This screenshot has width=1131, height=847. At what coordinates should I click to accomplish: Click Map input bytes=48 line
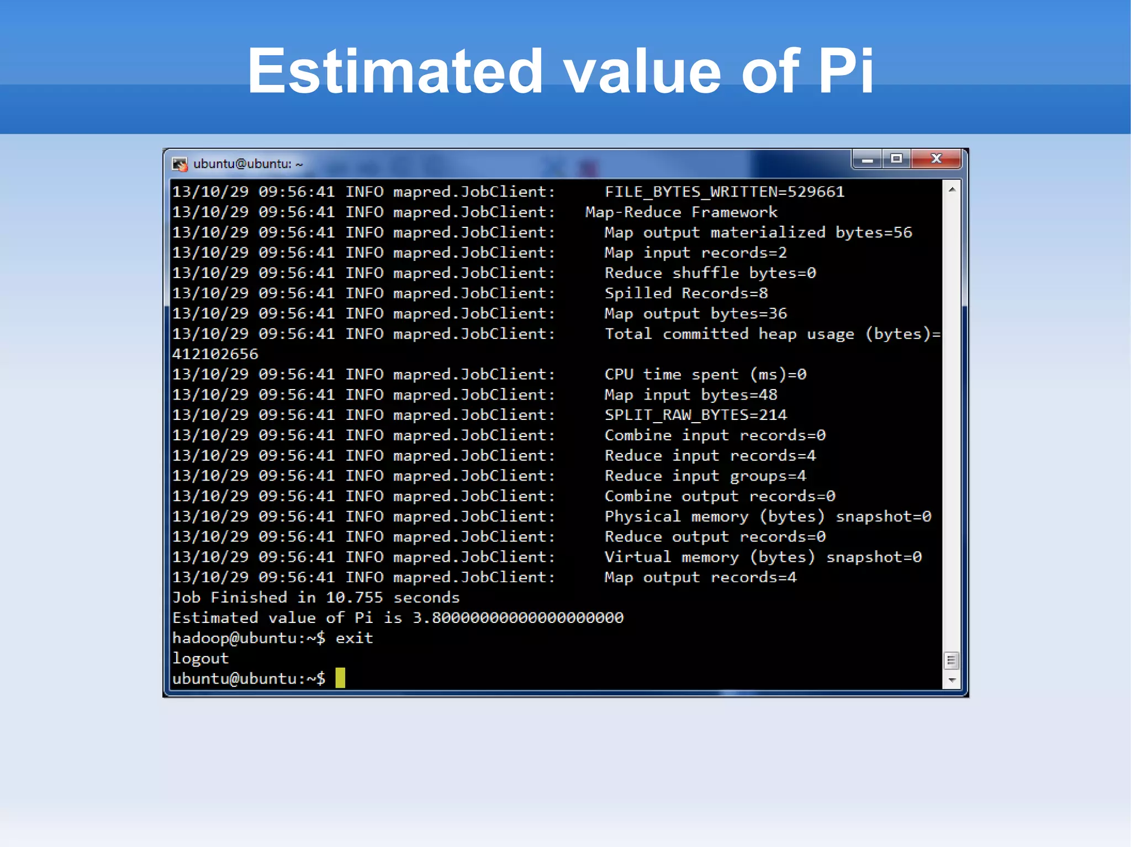click(691, 395)
